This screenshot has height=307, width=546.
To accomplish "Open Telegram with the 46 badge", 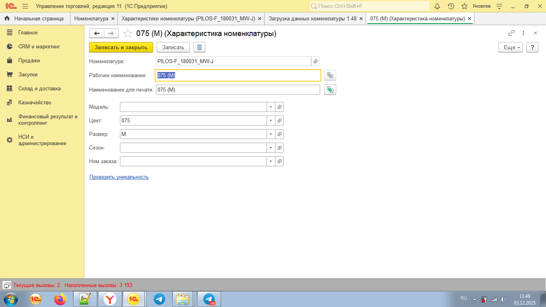I will pos(209,299).
